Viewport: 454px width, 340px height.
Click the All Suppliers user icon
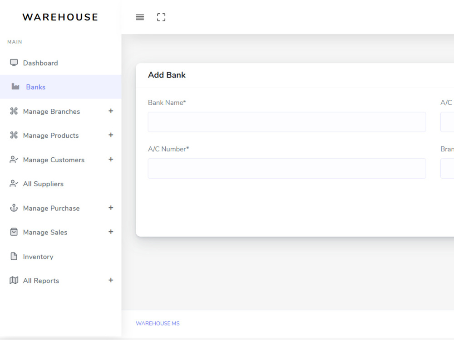(x=14, y=183)
